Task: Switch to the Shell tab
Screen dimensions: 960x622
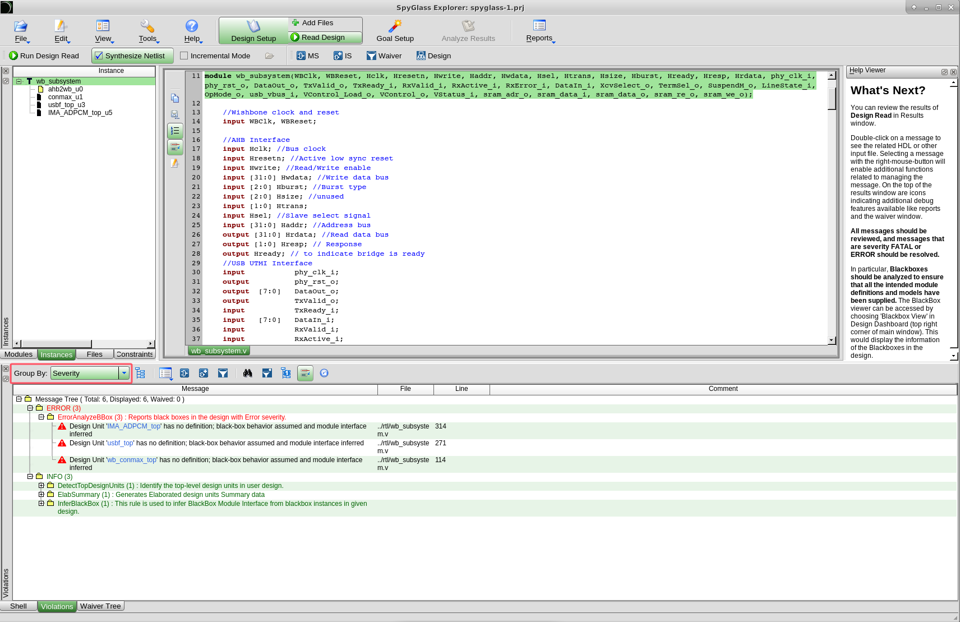Action: pyautogui.click(x=19, y=606)
